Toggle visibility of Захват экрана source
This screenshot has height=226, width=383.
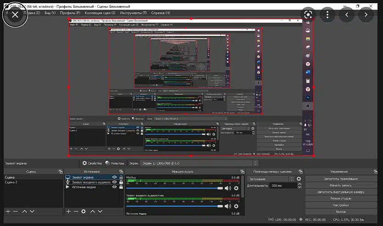click(x=114, y=177)
